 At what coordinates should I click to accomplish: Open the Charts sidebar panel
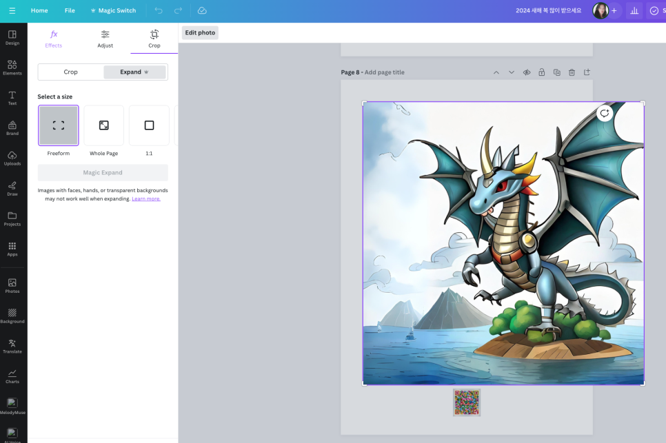(x=12, y=376)
